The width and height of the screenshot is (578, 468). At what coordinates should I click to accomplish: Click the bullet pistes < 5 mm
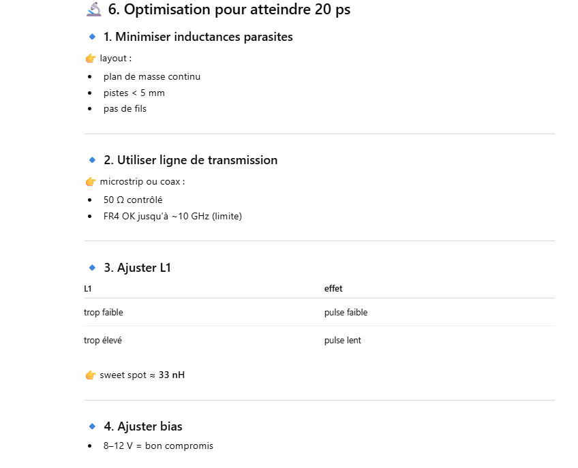(134, 93)
